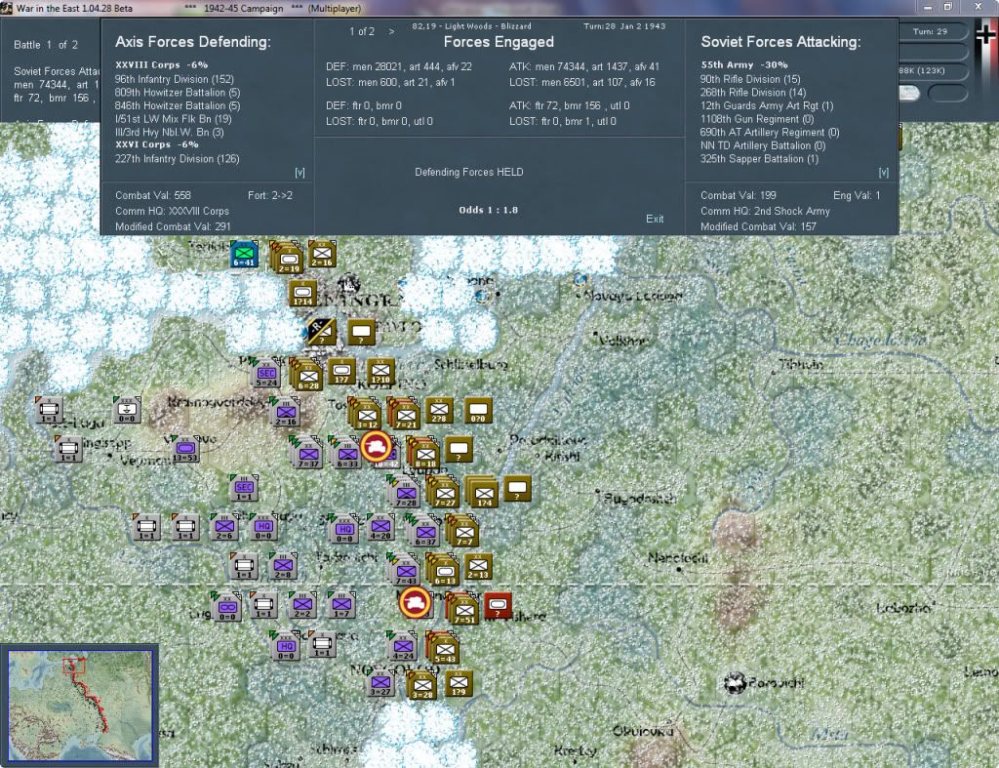Screen dimensions: 999x768
Task: Select the Soviet 6=28 infantry stack
Action: click(306, 375)
